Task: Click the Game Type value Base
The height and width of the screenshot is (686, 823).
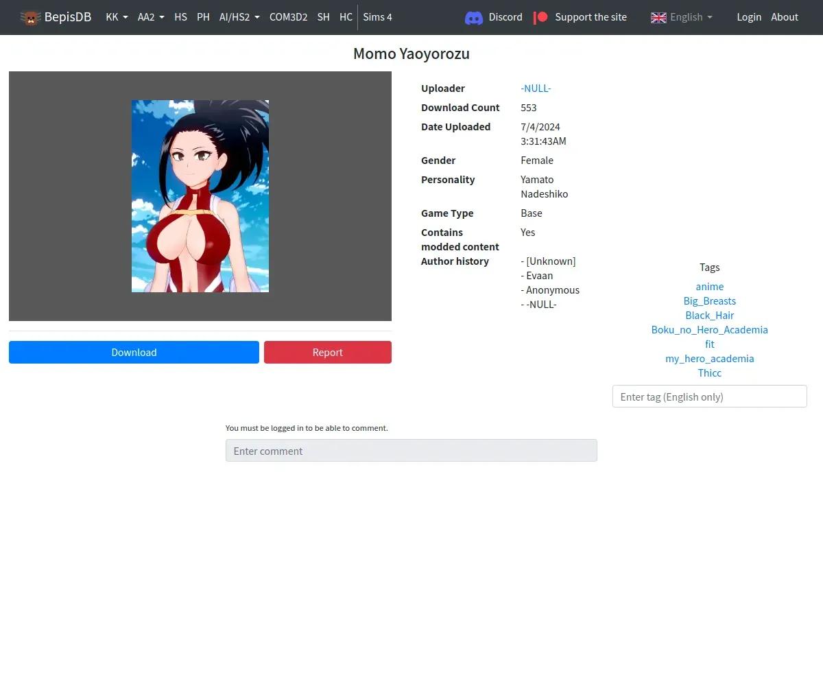Action: (x=532, y=213)
